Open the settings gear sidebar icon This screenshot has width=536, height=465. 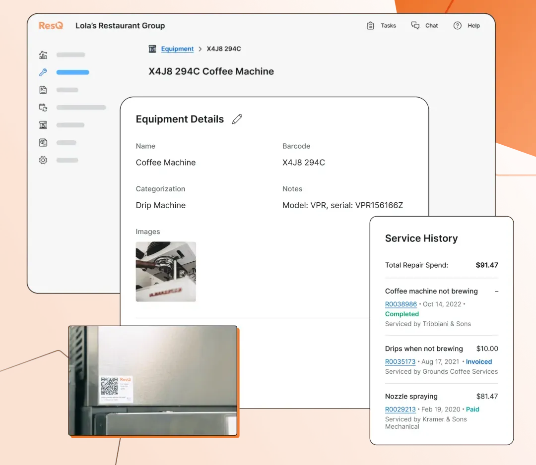tap(43, 160)
